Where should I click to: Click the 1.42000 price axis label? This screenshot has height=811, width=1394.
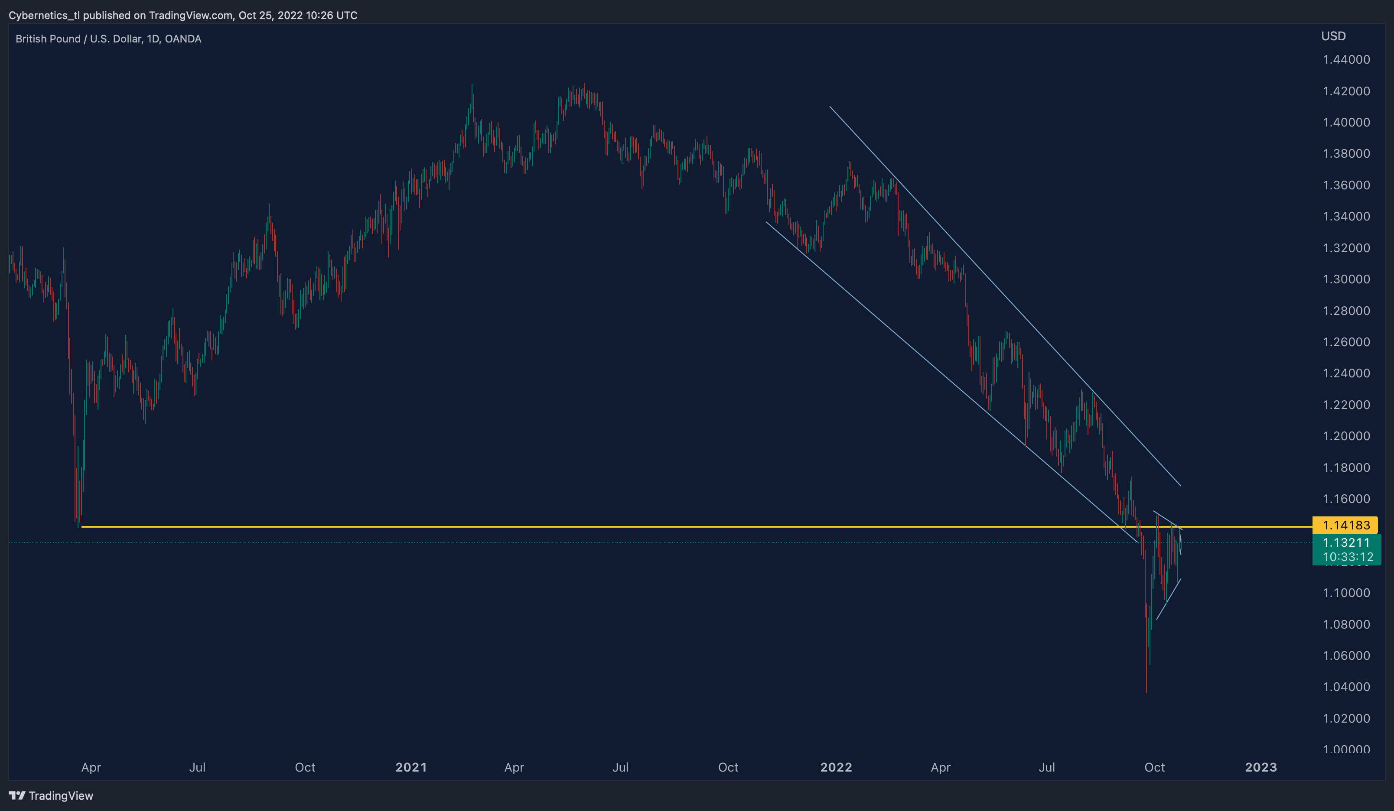(1346, 91)
